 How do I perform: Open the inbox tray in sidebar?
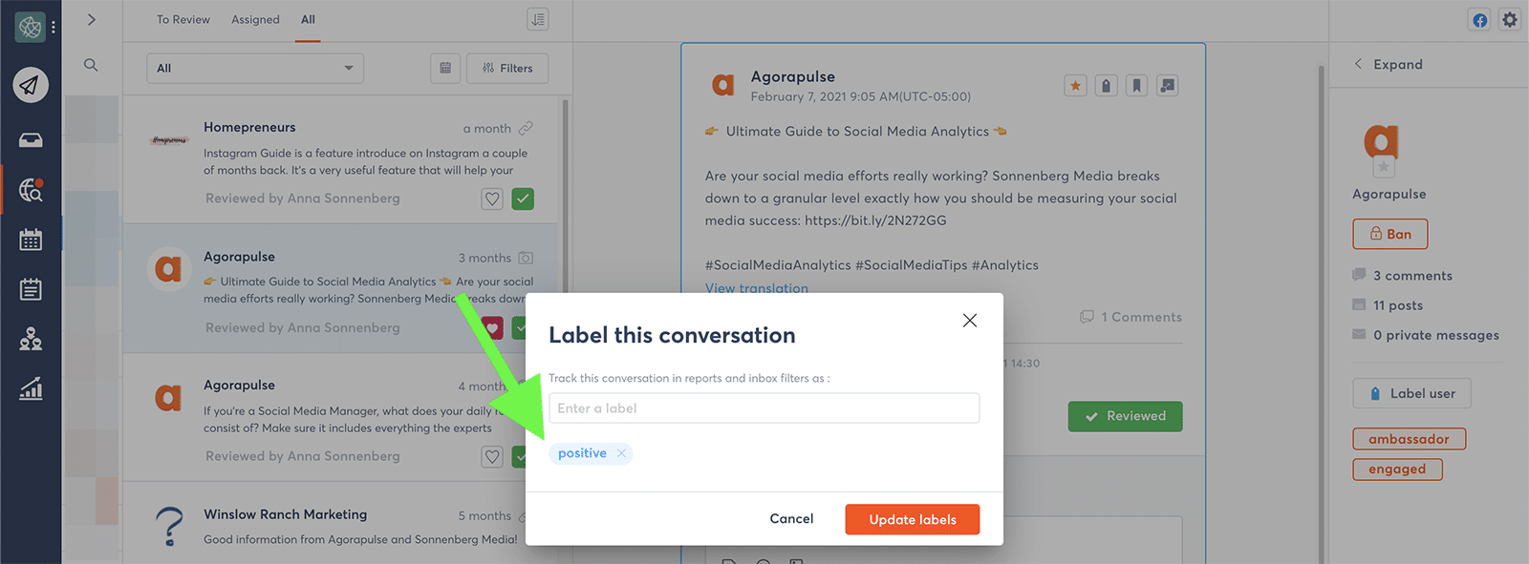pos(31,140)
